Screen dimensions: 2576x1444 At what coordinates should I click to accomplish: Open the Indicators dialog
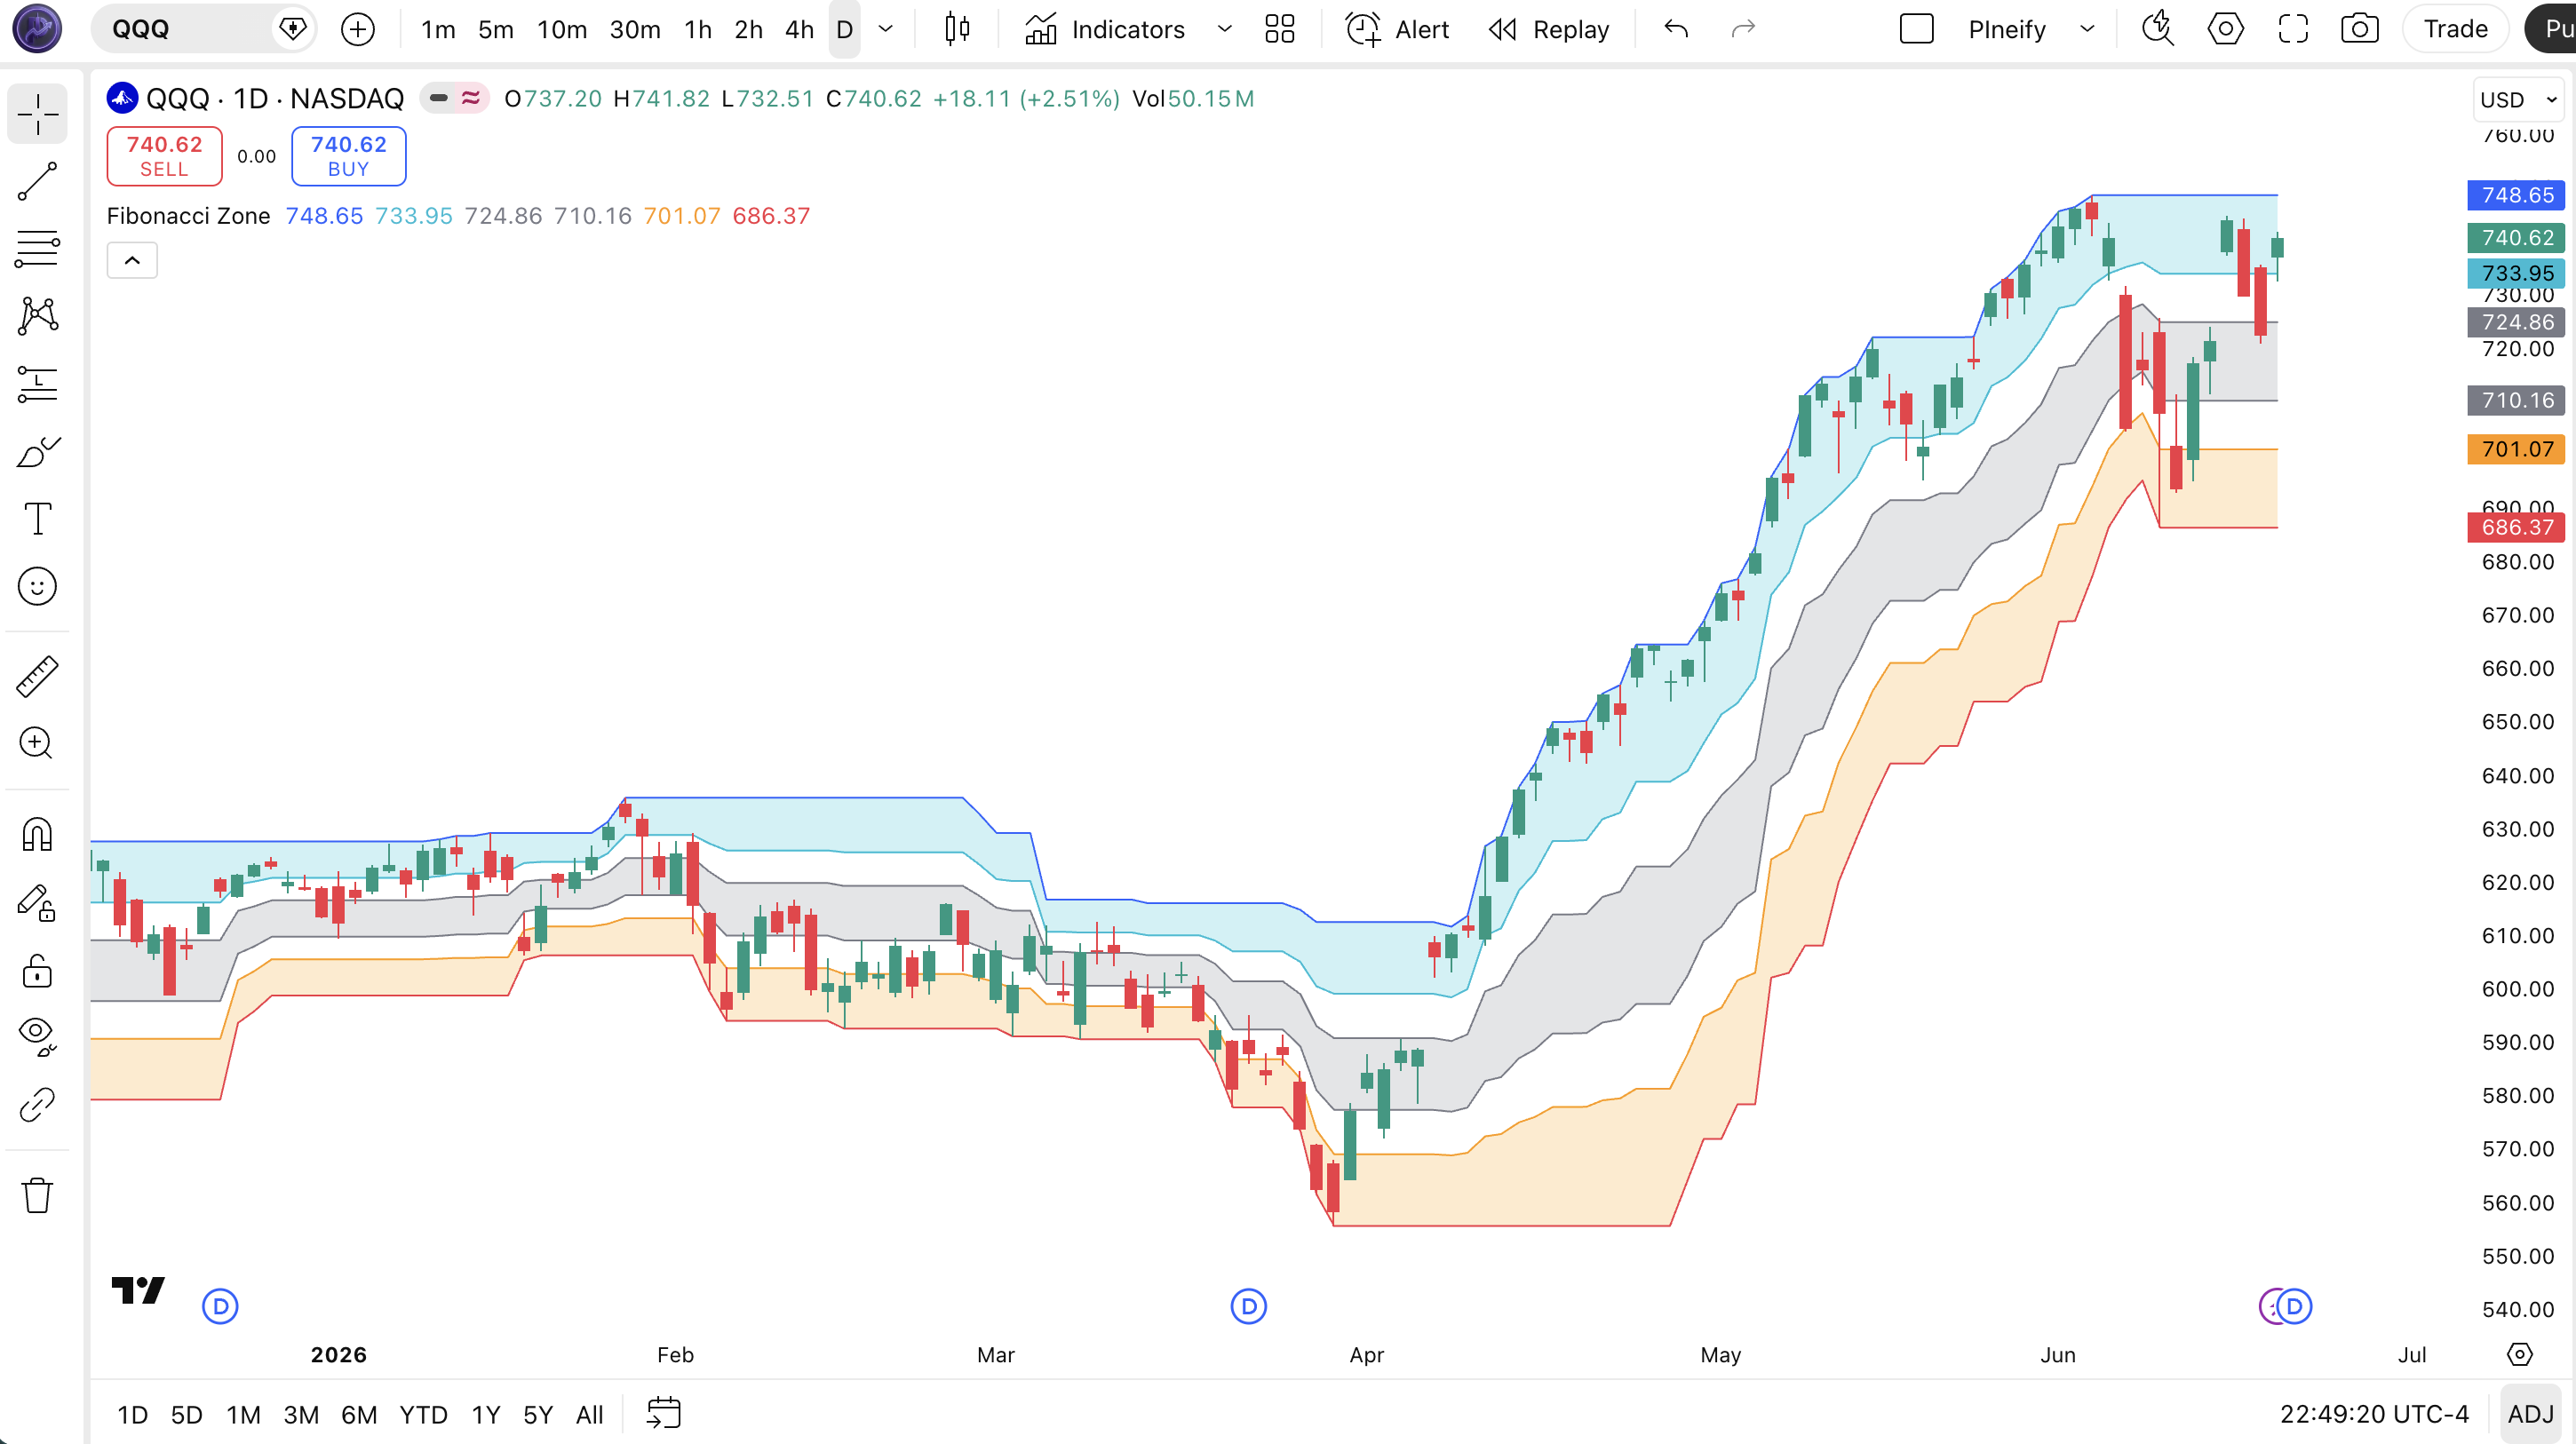click(1104, 29)
